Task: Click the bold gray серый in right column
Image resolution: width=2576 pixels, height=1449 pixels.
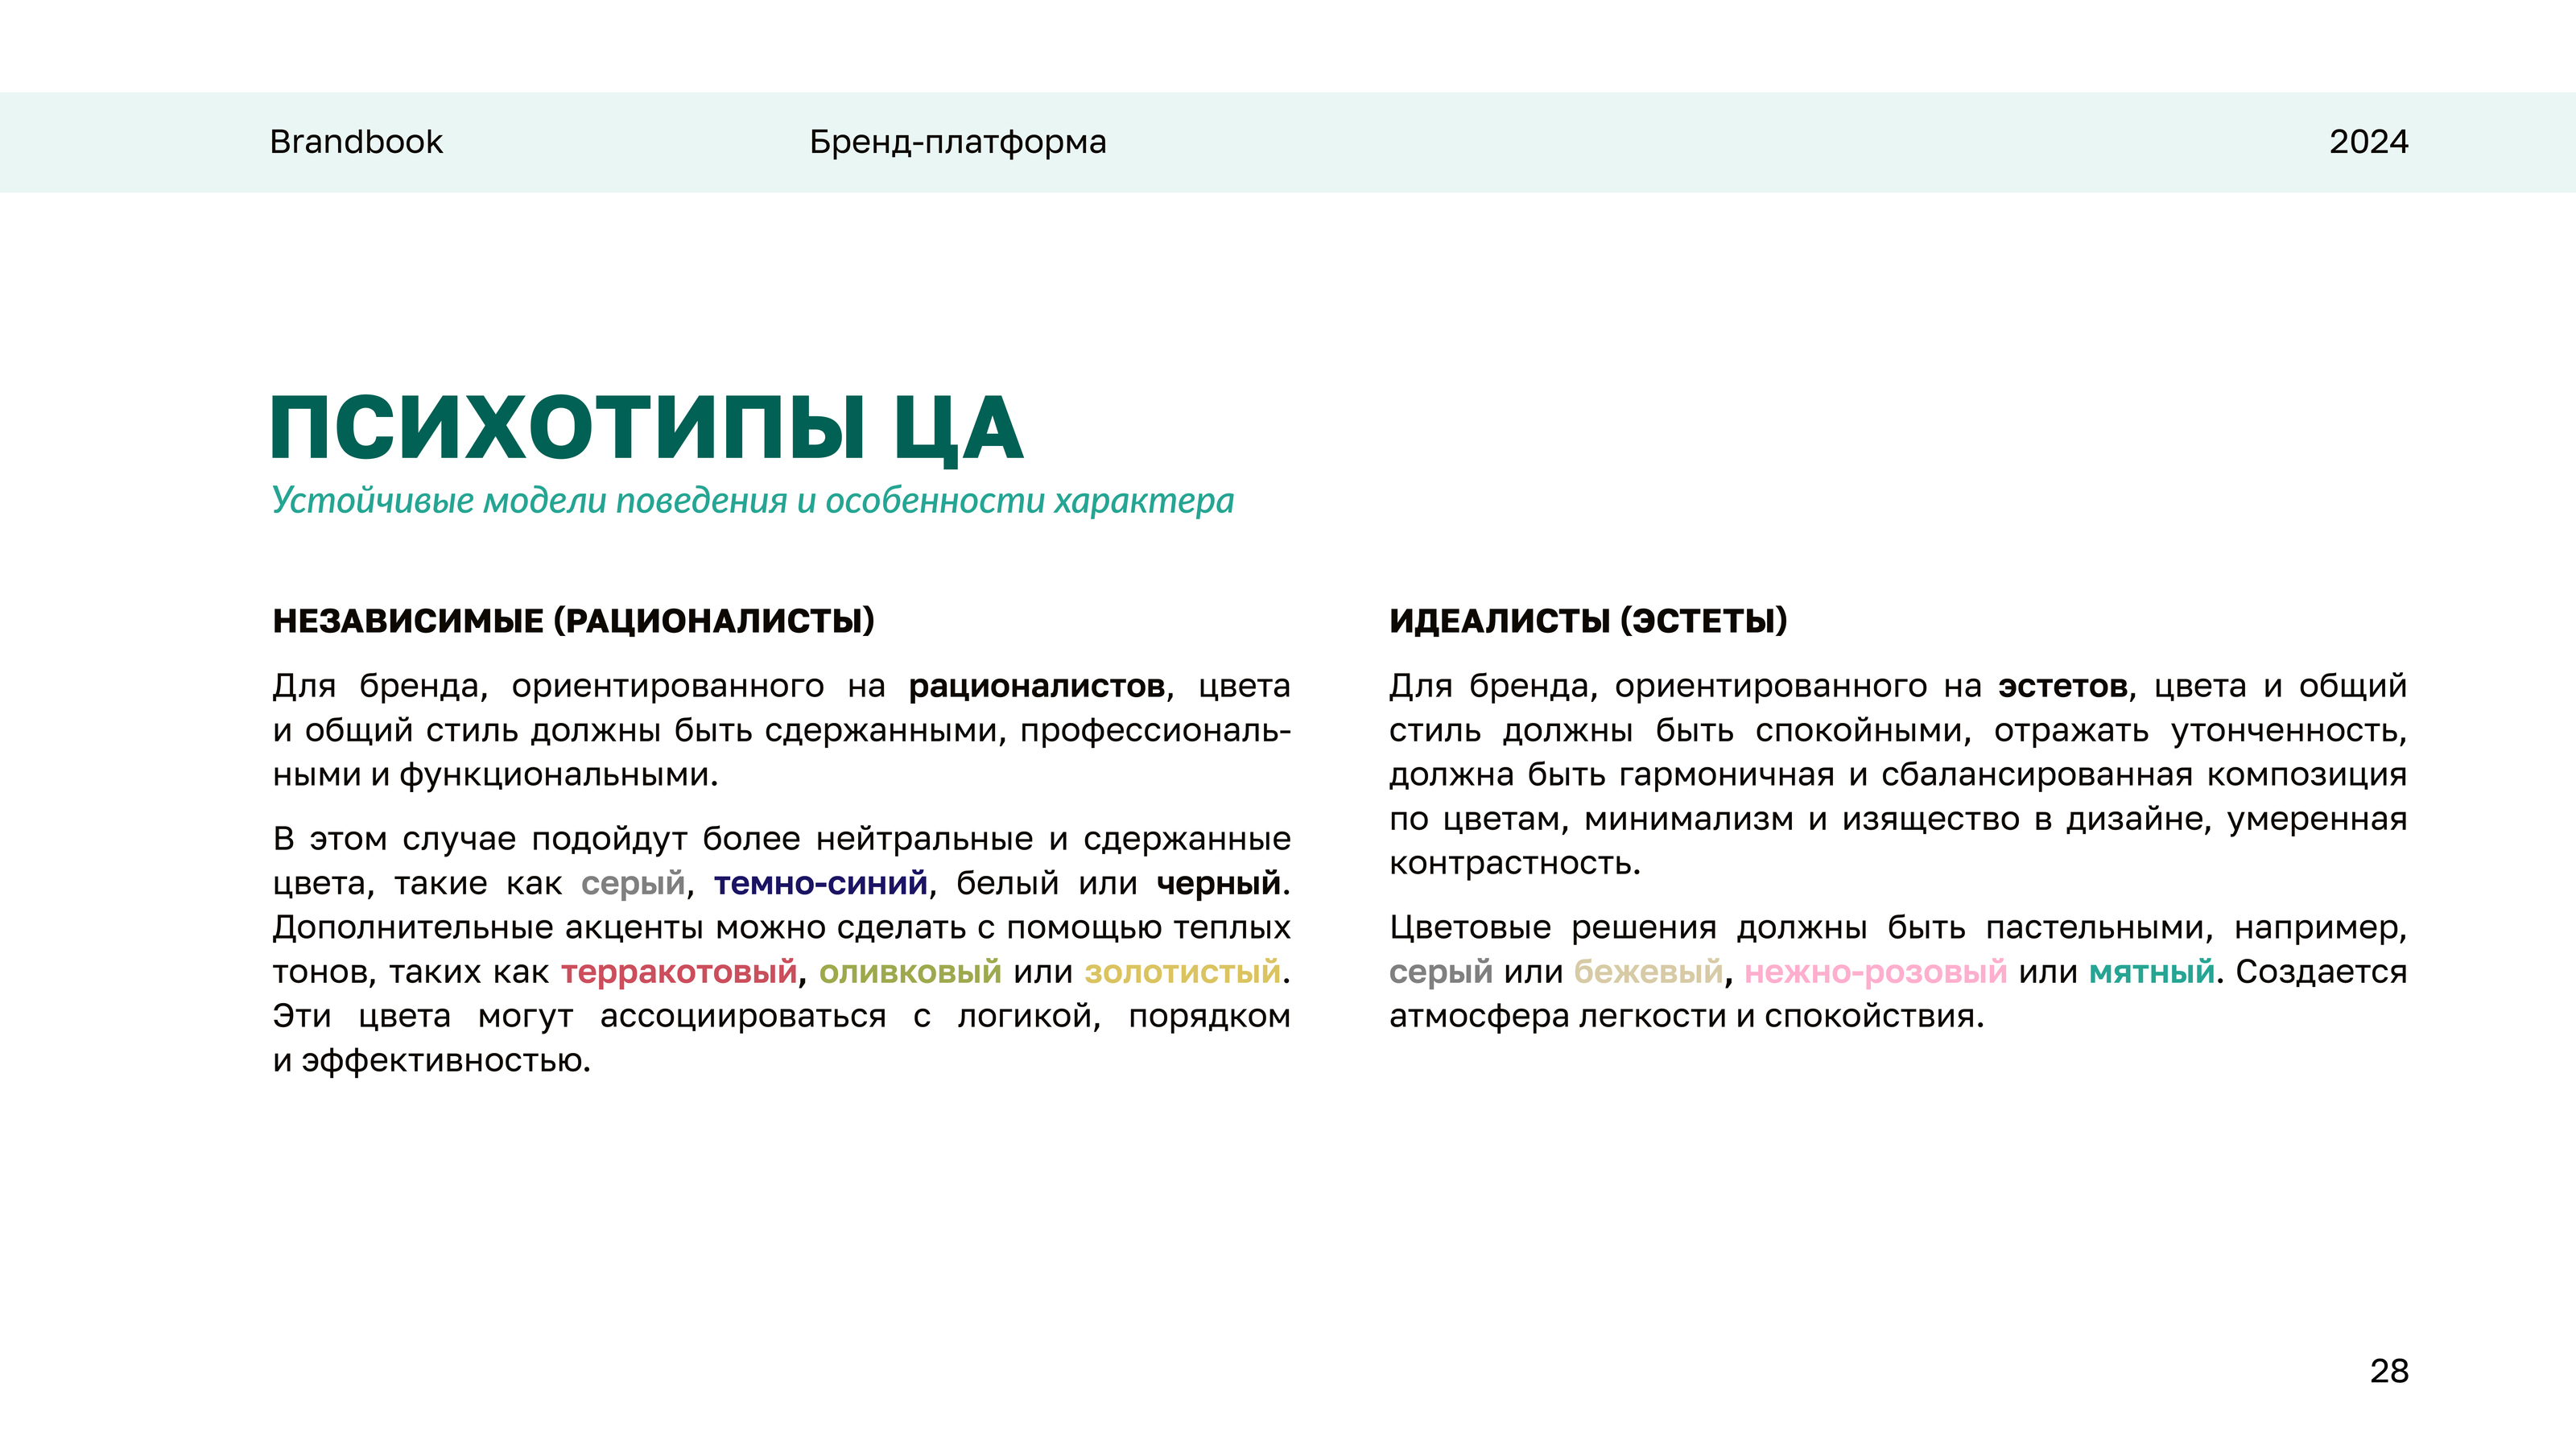Action: pos(1440,972)
